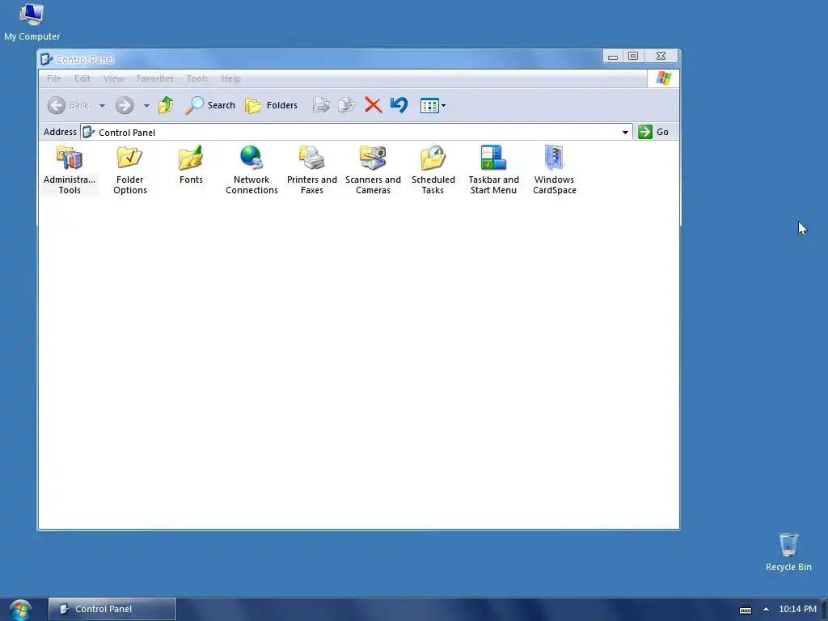Open the View menu

pyautogui.click(x=113, y=78)
